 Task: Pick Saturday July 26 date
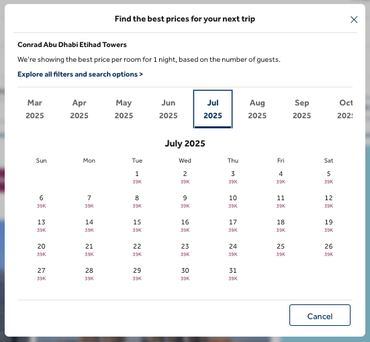pos(328,250)
